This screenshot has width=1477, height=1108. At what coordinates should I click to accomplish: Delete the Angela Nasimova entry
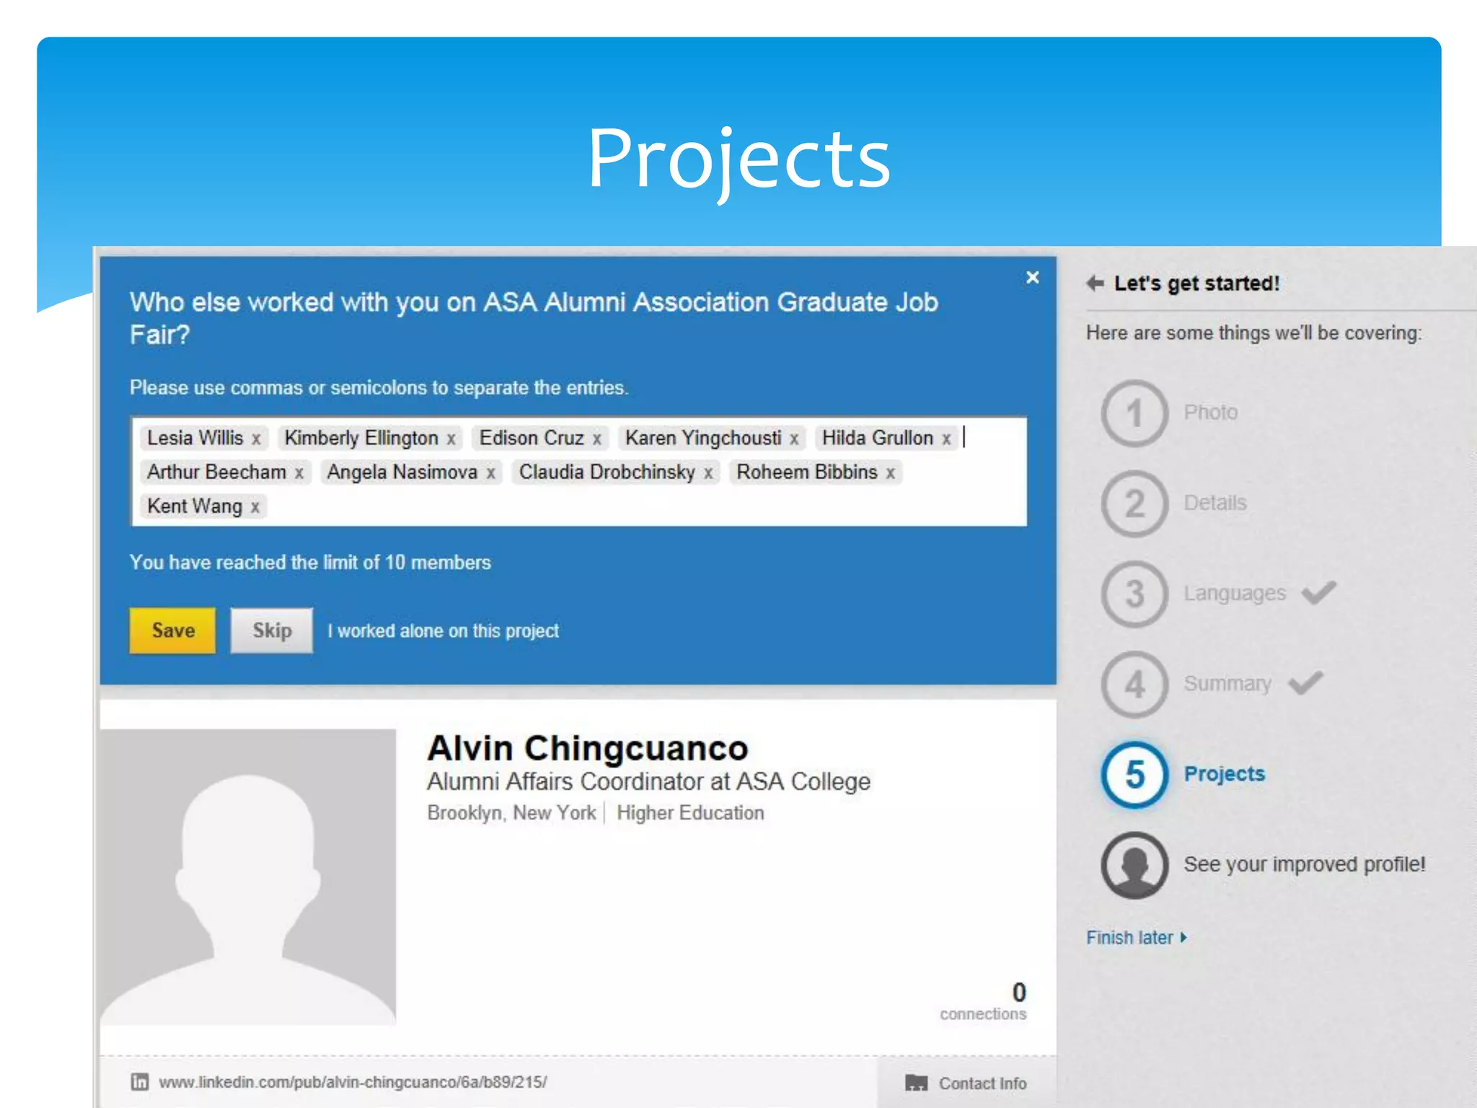tap(490, 473)
